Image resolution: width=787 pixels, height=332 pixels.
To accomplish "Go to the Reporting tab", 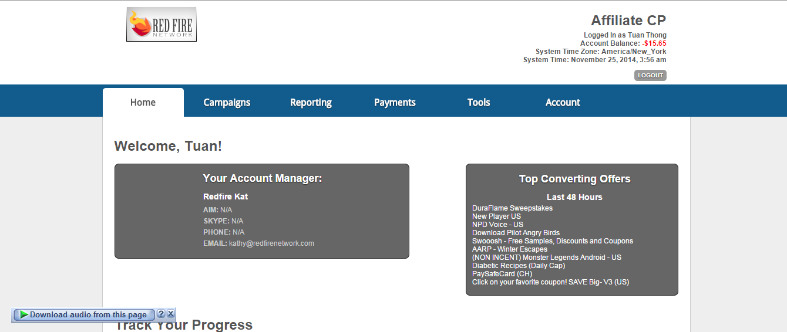I will click(311, 102).
